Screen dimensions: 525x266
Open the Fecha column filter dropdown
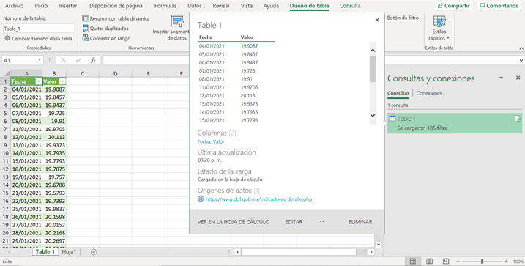[x=39, y=81]
